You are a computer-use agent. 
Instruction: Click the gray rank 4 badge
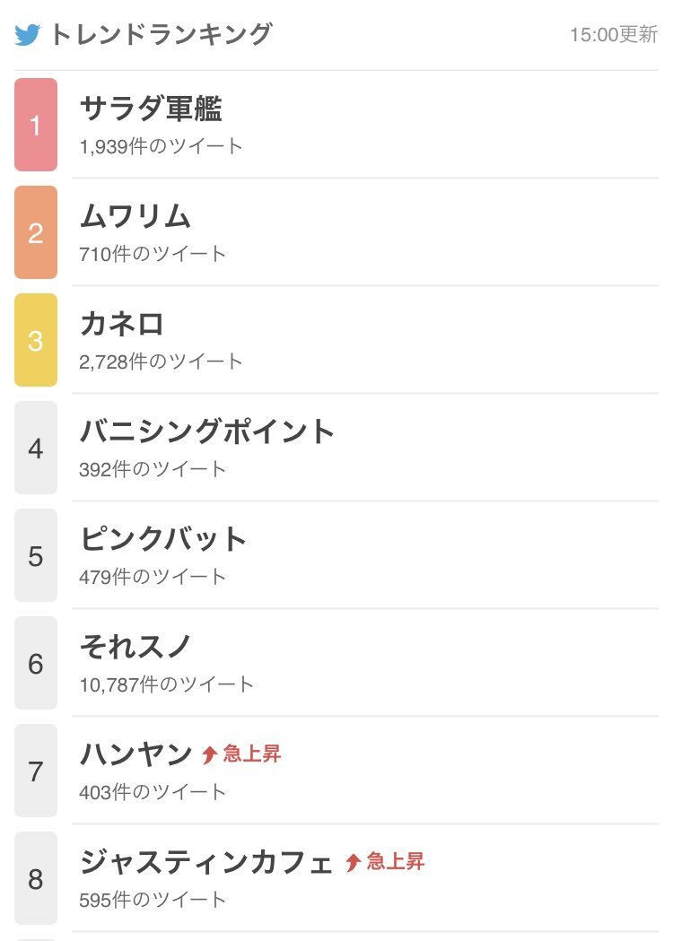click(x=36, y=448)
